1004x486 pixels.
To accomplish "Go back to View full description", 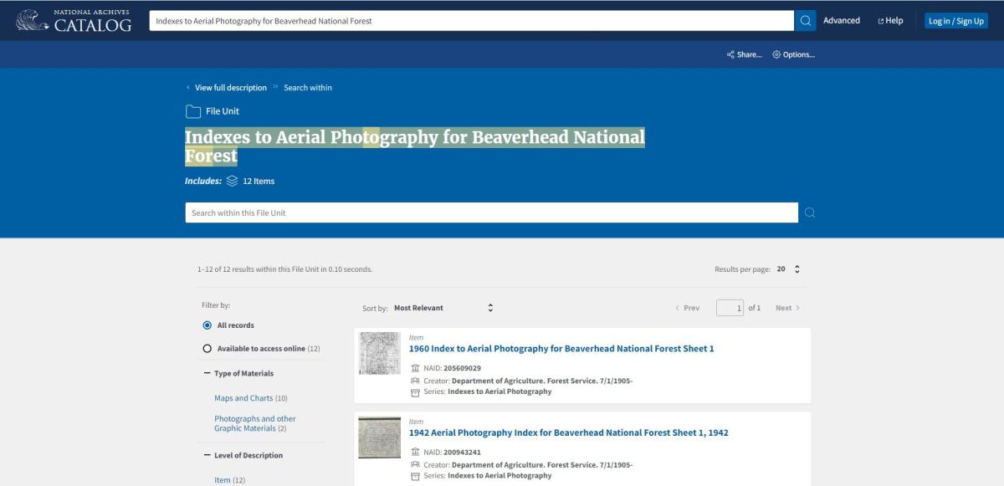I will pyautogui.click(x=230, y=88).
